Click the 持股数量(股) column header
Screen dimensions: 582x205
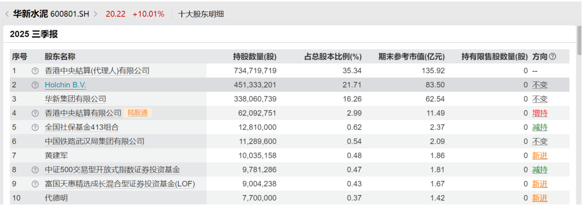coord(254,57)
